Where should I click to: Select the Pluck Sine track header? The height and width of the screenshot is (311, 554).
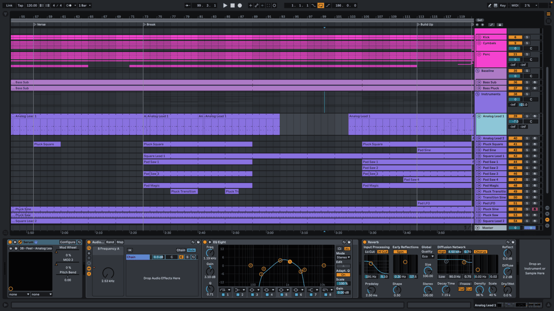(491, 209)
